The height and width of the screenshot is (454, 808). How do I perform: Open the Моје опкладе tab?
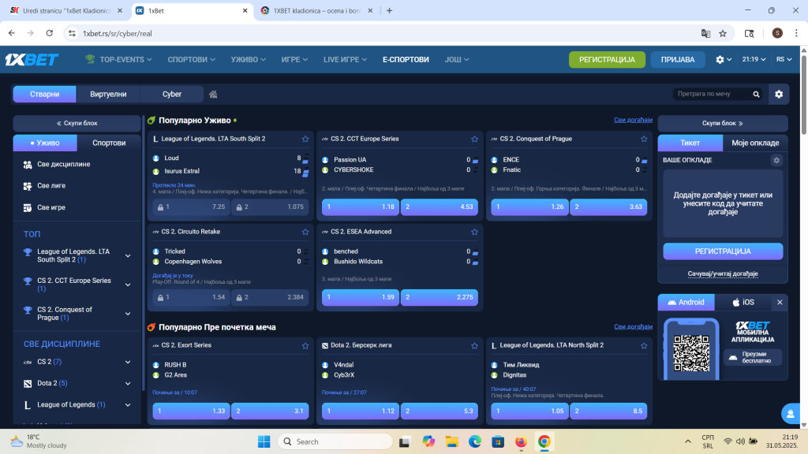[755, 143]
